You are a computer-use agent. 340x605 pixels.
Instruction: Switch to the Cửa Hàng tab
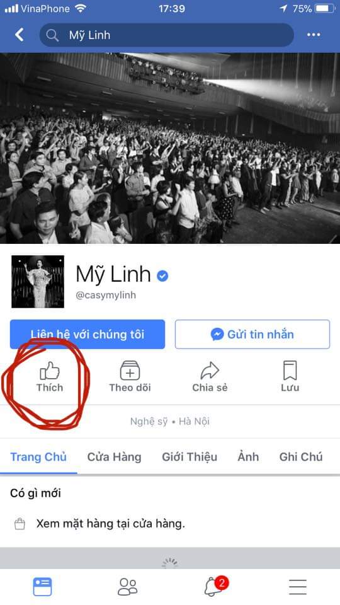pos(114,457)
